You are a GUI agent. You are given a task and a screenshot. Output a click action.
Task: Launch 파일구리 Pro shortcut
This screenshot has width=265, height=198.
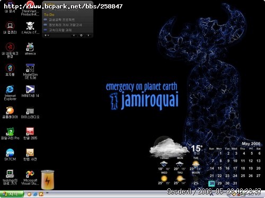coord(10,134)
